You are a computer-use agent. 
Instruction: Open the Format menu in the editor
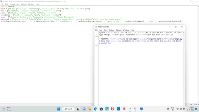[x=12, y=4]
